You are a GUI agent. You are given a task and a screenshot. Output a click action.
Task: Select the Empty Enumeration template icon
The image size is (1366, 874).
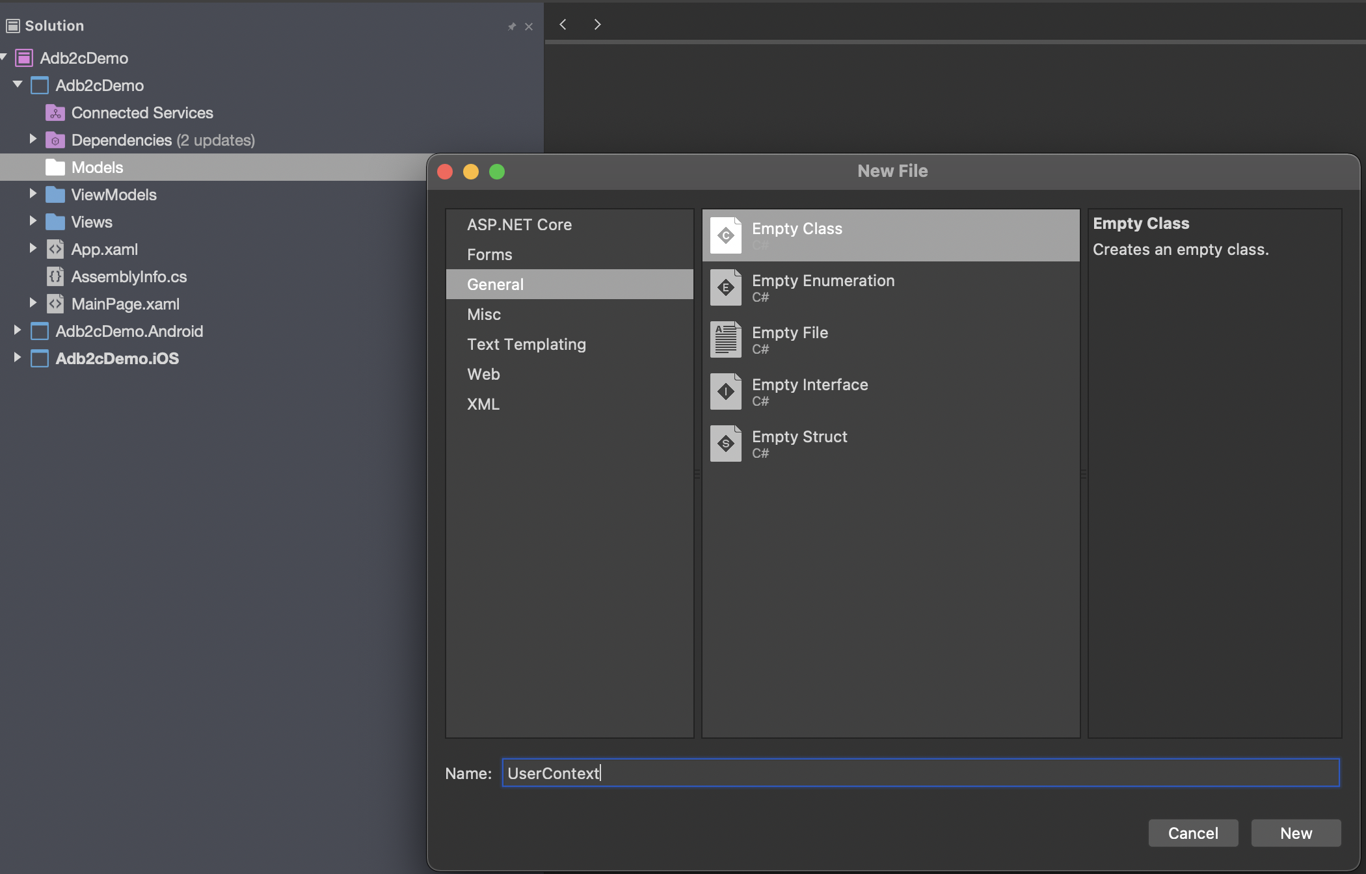click(x=725, y=287)
